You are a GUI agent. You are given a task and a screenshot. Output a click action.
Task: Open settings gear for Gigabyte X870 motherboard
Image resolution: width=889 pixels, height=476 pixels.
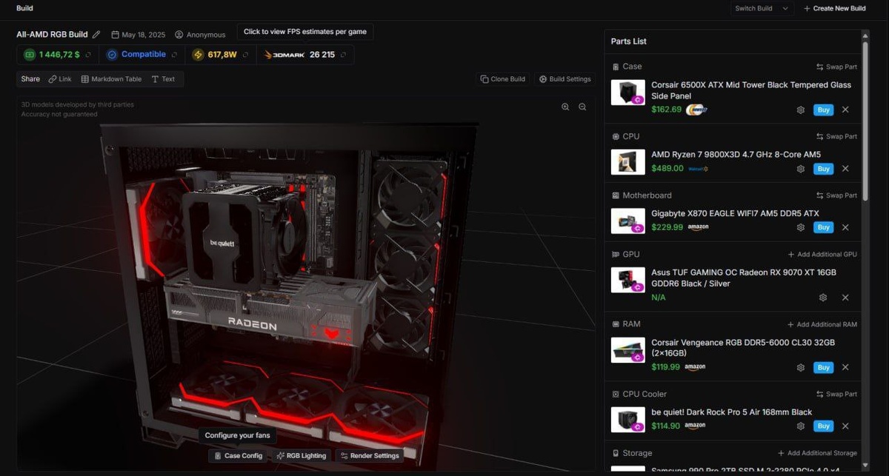[x=801, y=227]
